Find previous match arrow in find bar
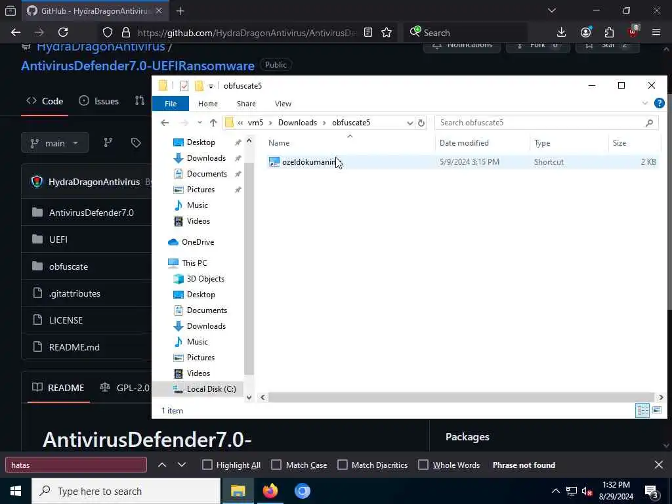The image size is (672, 504). [162, 465]
